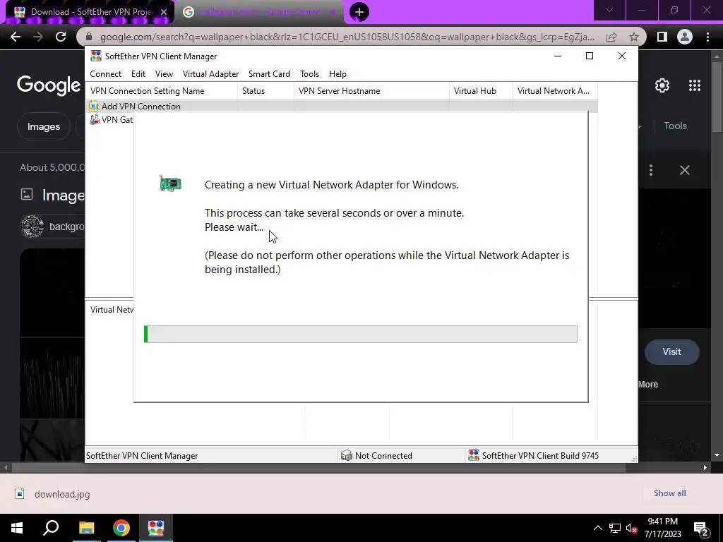
Task: Toggle the Chrome side panel
Action: 662,37
